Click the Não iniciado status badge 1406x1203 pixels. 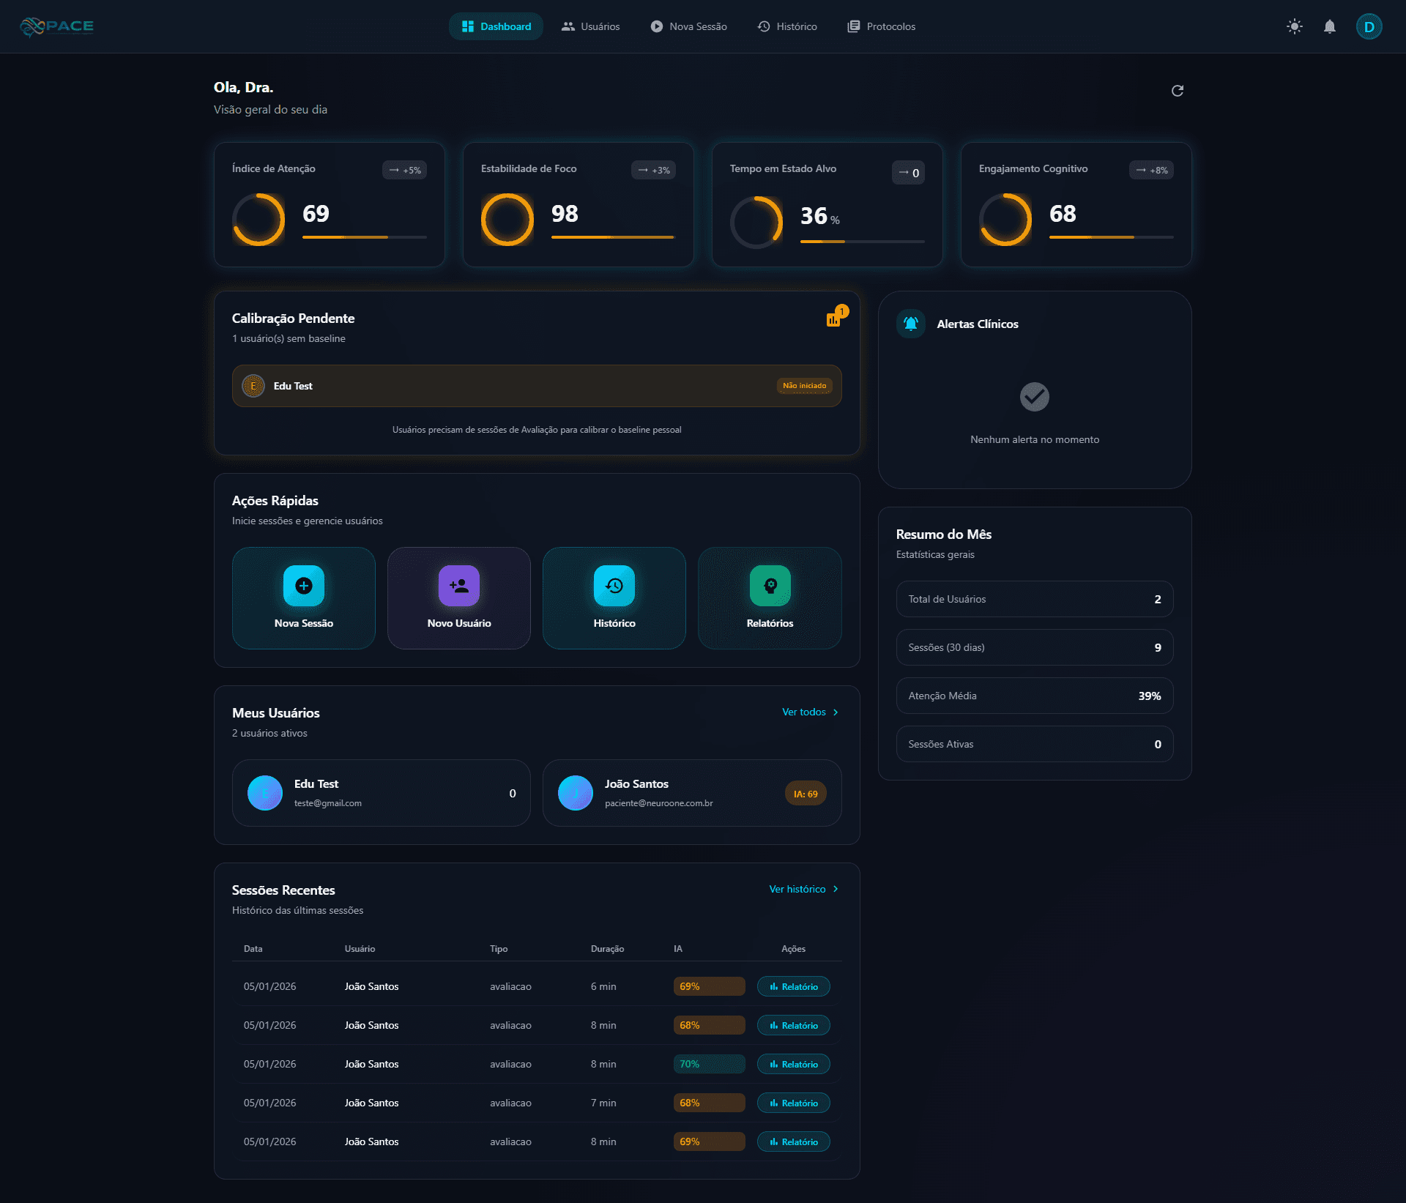click(804, 386)
